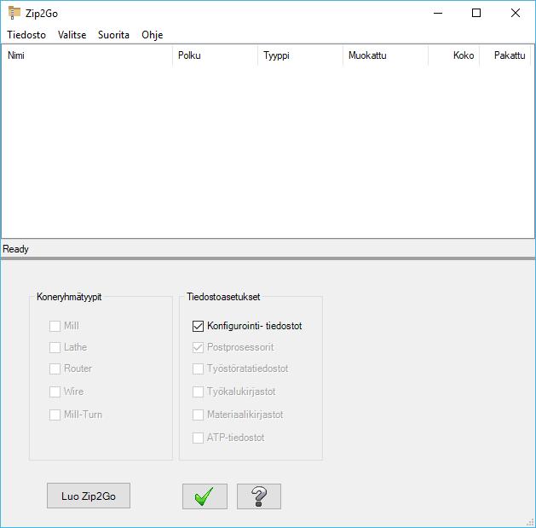Viewport: 536px width, 528px height.
Task: Toggle the Mill machine group checkbox
Action: point(55,326)
